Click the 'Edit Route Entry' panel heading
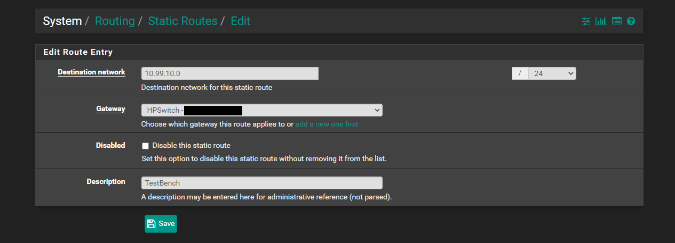The width and height of the screenshot is (675, 243). pyautogui.click(x=78, y=52)
